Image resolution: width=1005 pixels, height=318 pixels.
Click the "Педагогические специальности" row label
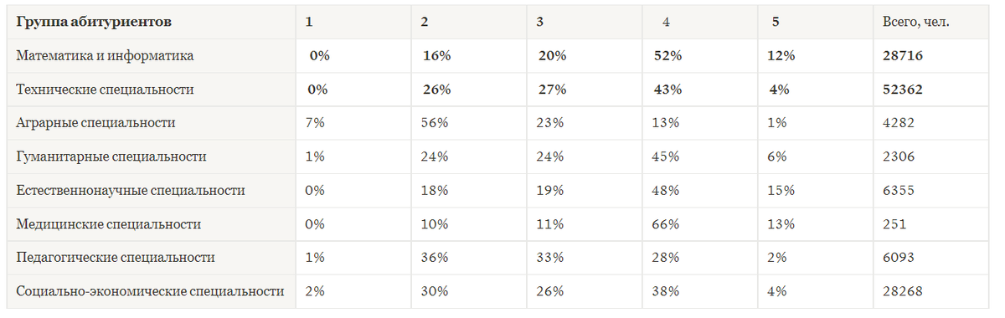point(116,258)
